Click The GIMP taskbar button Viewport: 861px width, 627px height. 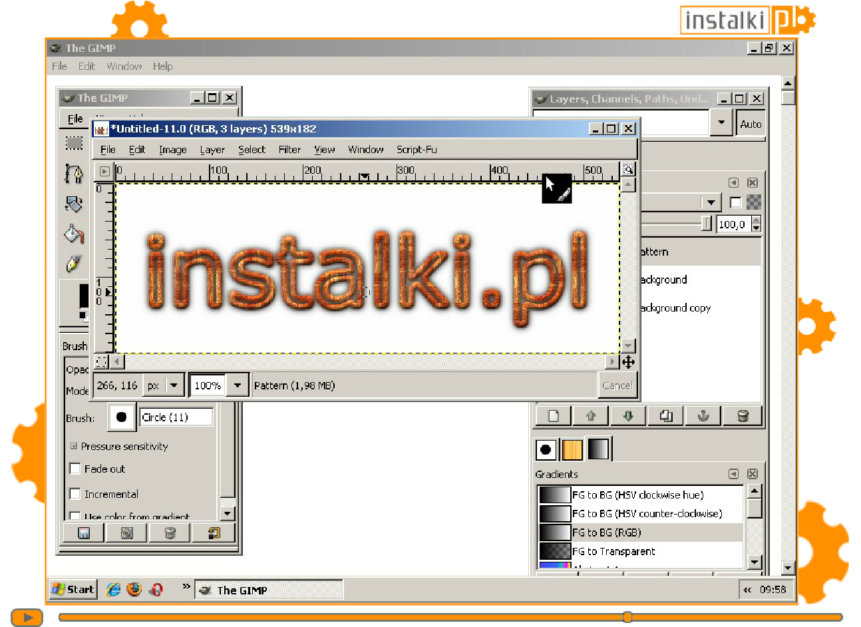(x=269, y=590)
